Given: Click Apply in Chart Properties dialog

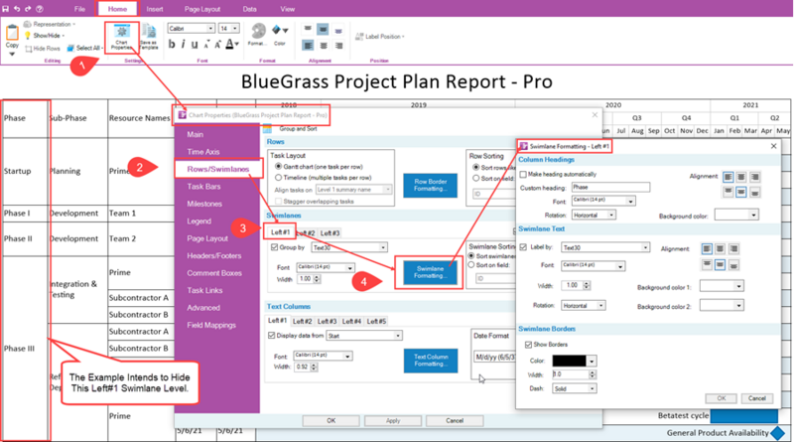Looking at the screenshot, I should (392, 421).
